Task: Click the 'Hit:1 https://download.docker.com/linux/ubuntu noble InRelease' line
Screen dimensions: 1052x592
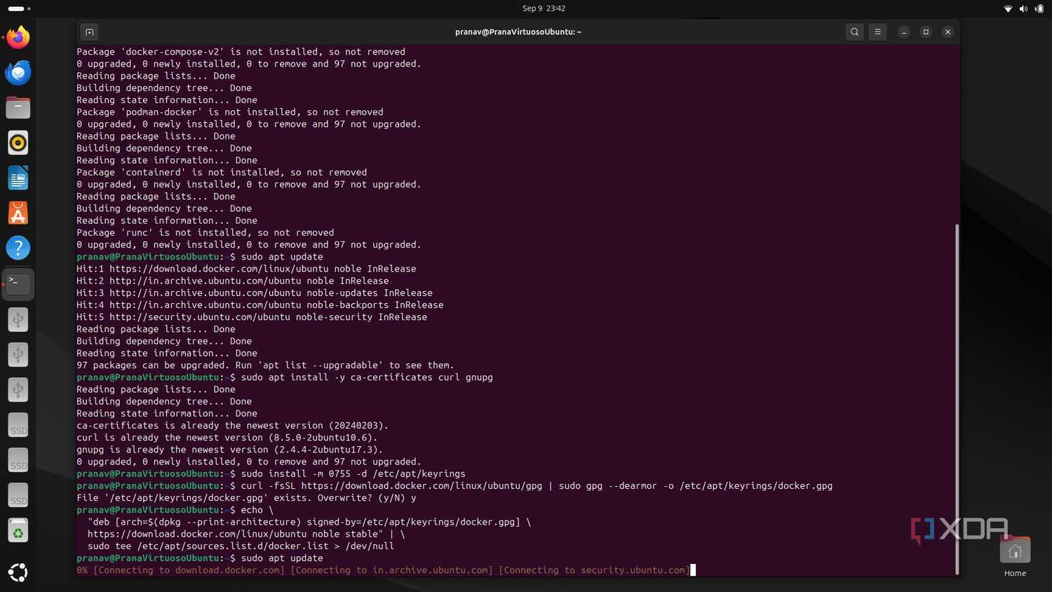Action: point(246,269)
